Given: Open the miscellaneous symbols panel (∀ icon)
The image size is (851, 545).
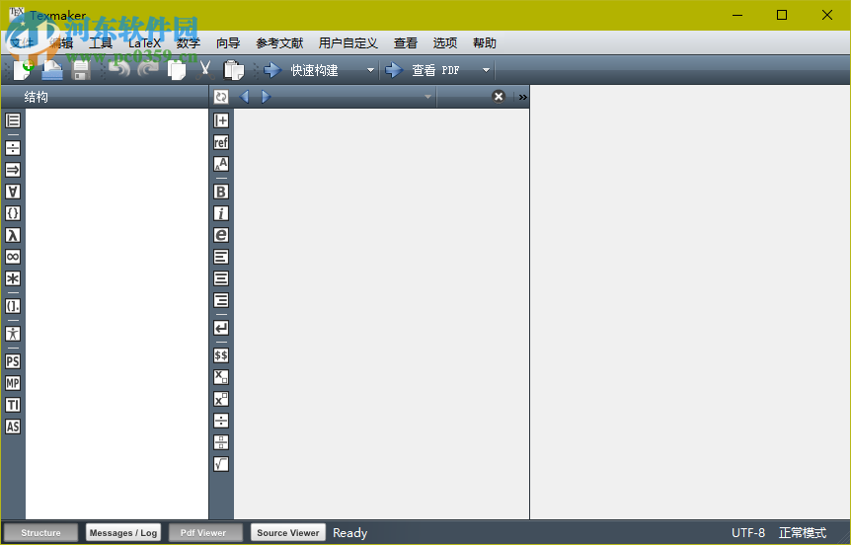Looking at the screenshot, I should coord(13,192).
